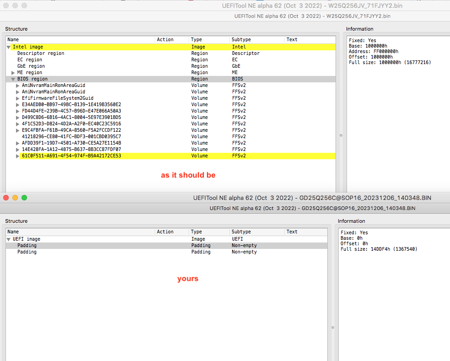Click Text column header in upper window
450x361 pixels.
point(310,39)
